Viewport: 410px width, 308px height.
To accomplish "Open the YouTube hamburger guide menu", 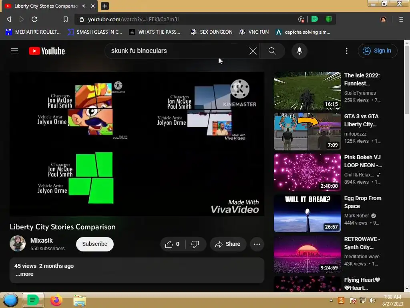I will [14, 51].
